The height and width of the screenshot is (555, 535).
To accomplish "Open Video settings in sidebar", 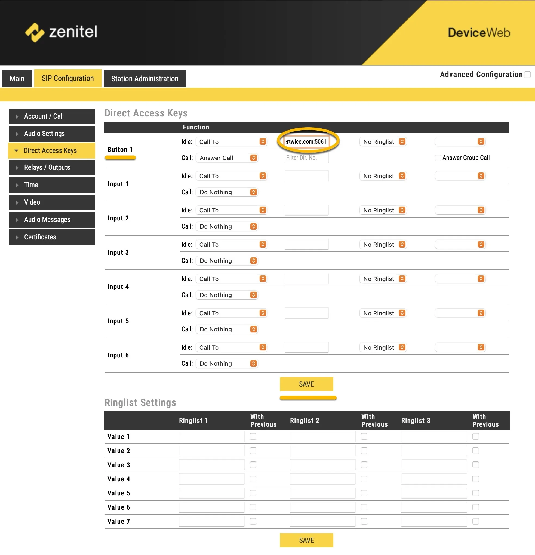I will pyautogui.click(x=51, y=202).
